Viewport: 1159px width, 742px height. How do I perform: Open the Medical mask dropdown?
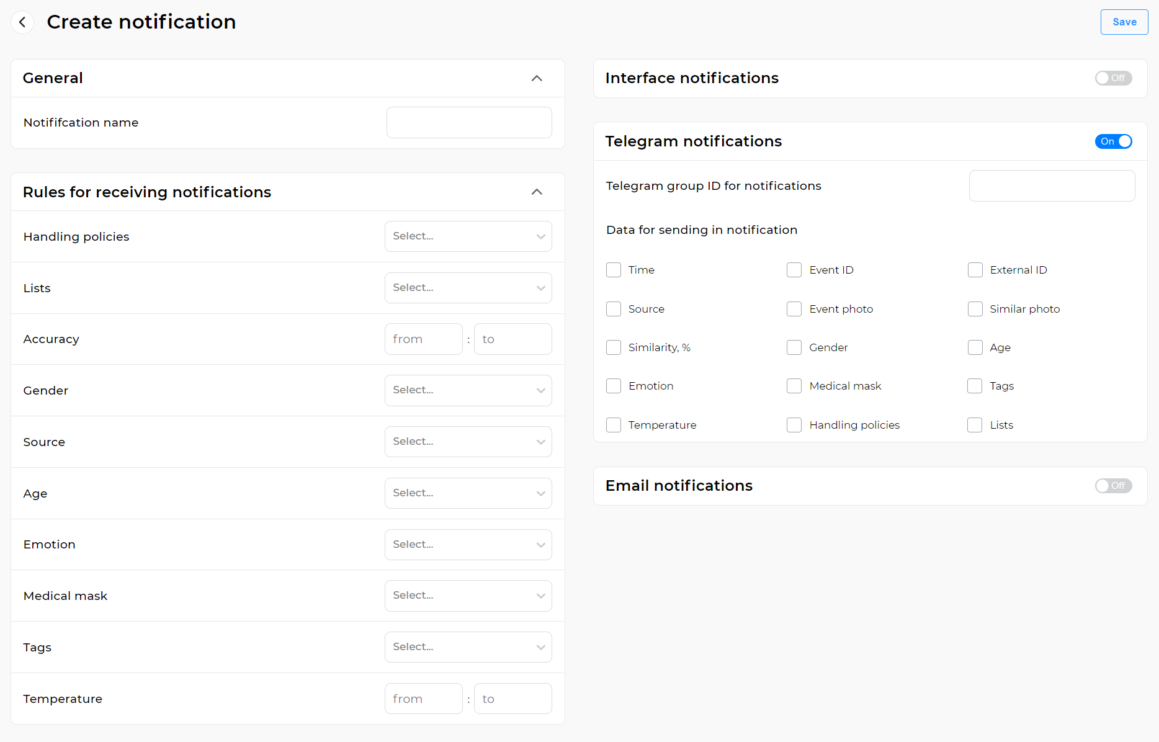click(x=468, y=595)
